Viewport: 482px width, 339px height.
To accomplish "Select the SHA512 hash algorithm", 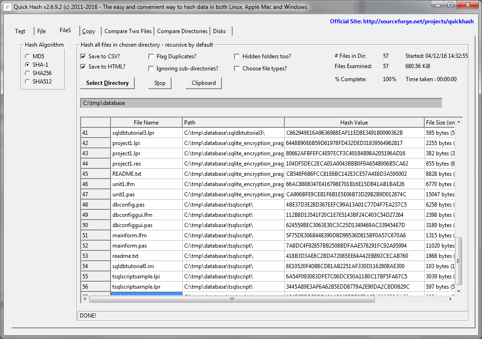I will tap(28, 82).
